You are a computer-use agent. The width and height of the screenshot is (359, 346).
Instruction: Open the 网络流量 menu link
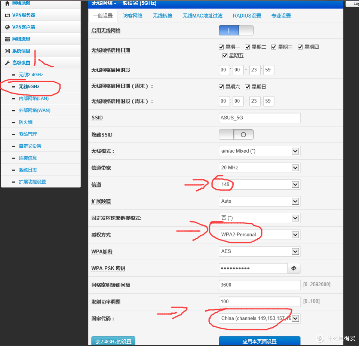[21, 39]
